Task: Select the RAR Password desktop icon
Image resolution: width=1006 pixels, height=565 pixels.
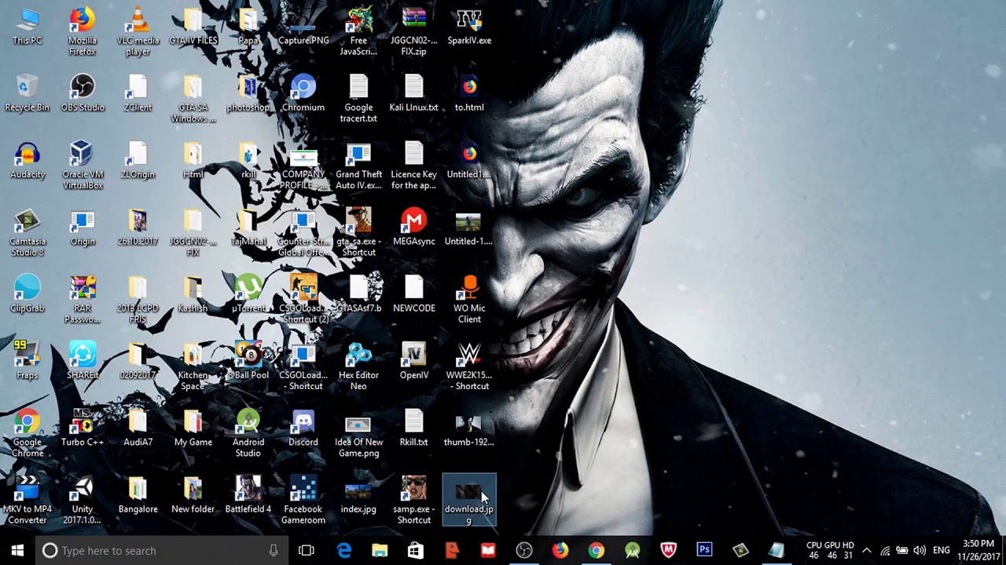Action: pos(83,299)
